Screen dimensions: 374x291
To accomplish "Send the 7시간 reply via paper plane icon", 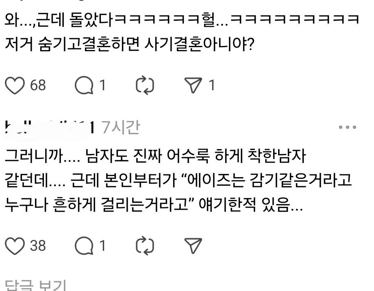I will (x=193, y=245).
